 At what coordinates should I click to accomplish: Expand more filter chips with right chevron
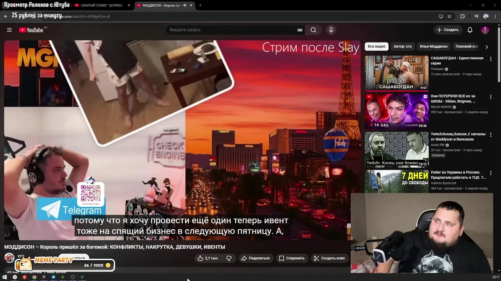487,47
